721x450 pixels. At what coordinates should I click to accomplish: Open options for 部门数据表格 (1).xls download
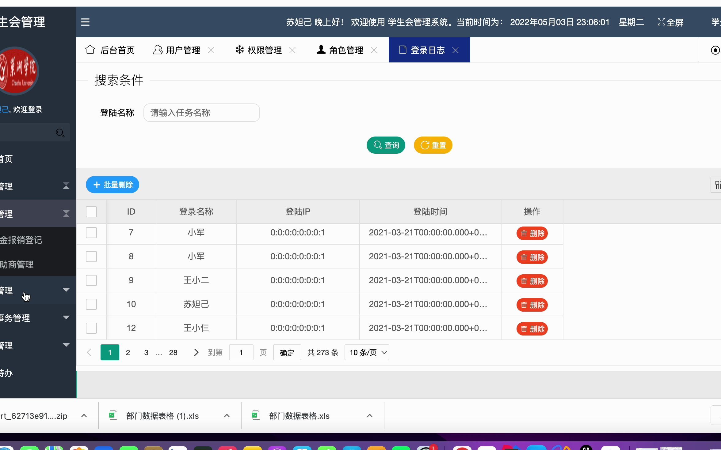tap(227, 416)
